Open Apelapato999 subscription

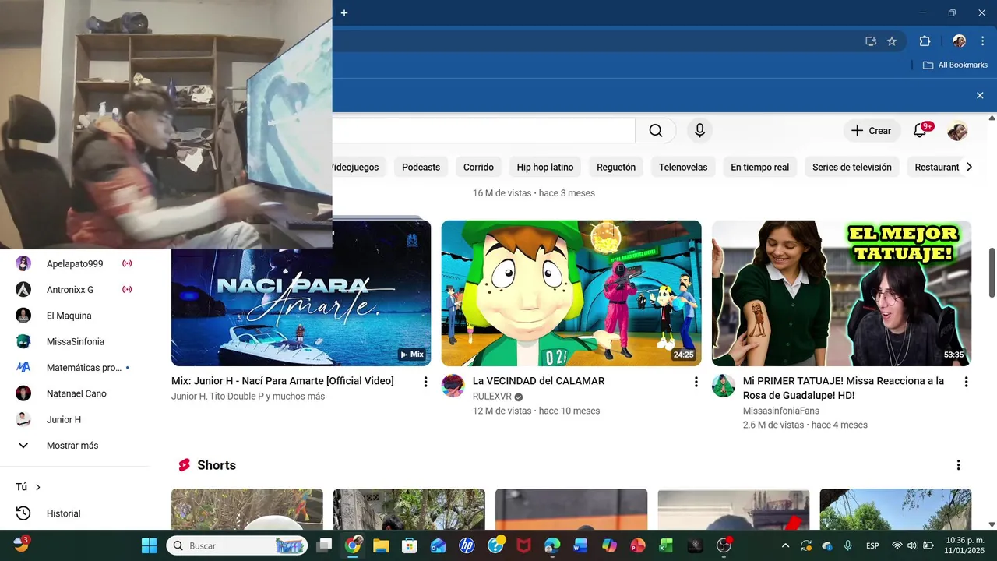75,263
